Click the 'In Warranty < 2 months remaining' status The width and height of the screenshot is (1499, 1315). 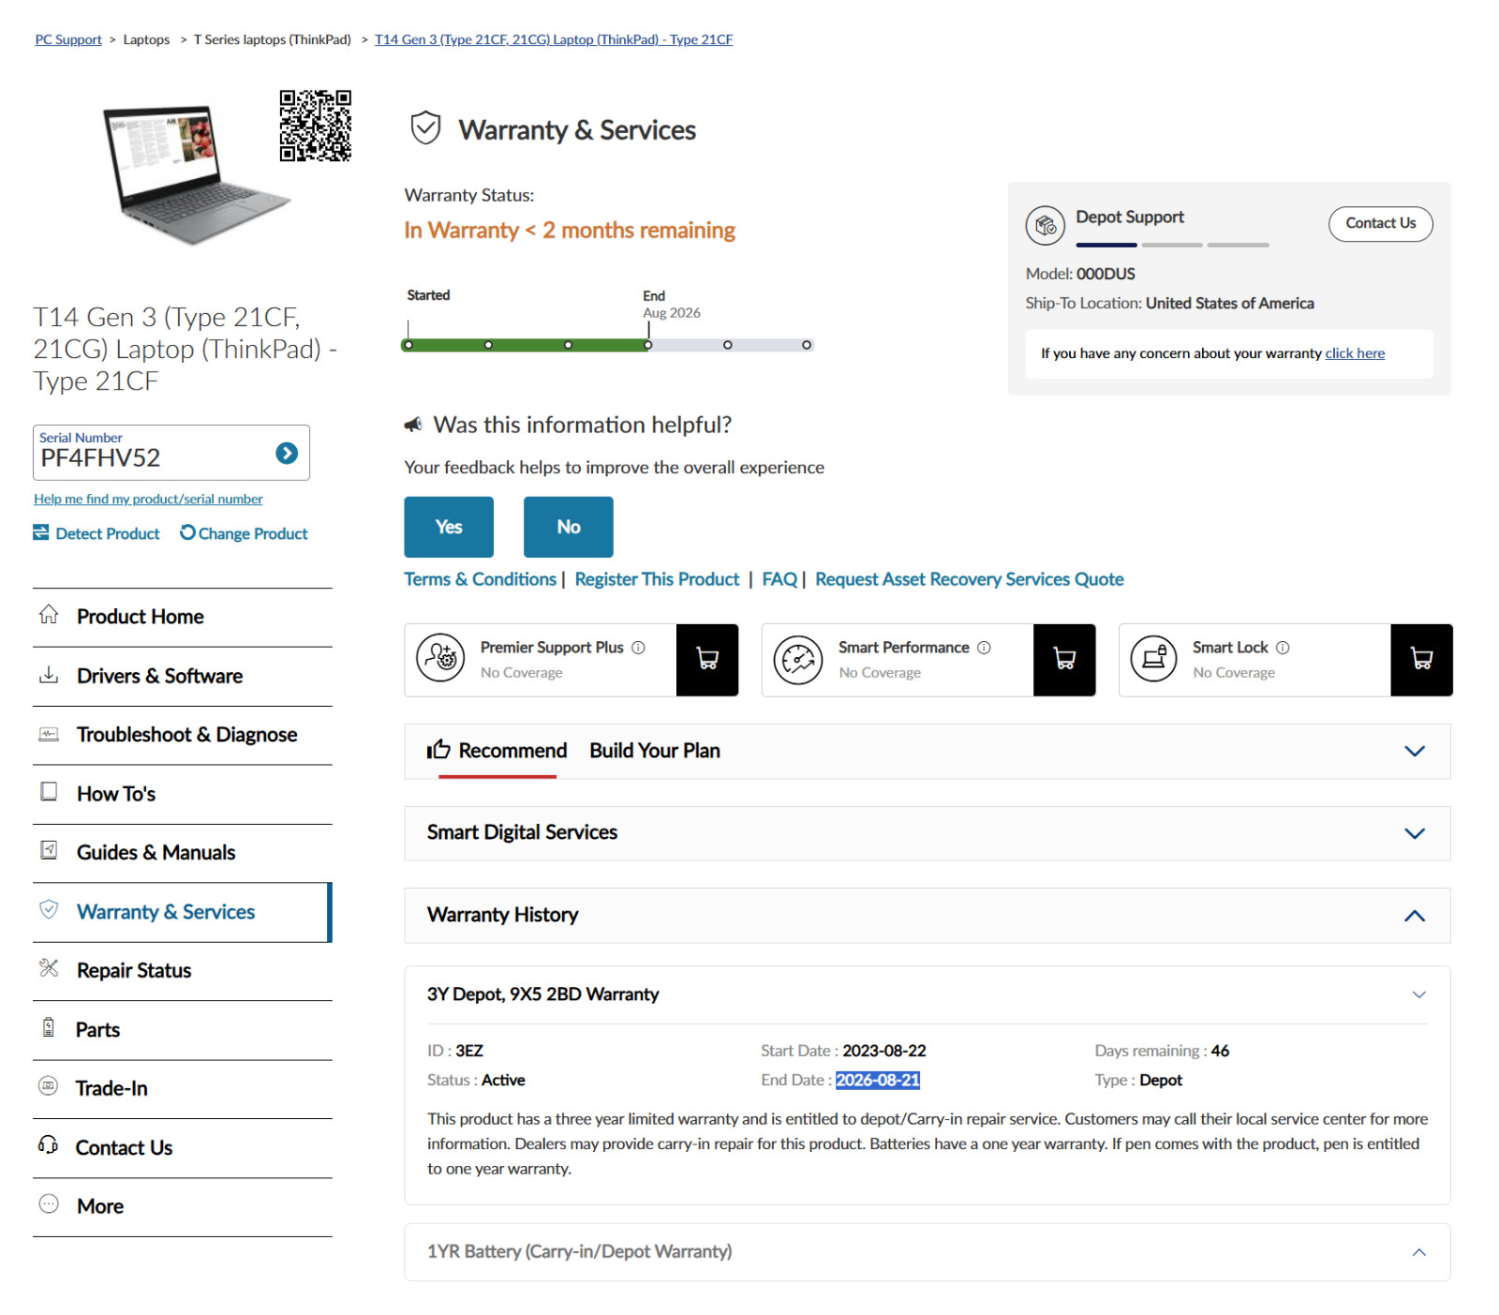(x=570, y=230)
